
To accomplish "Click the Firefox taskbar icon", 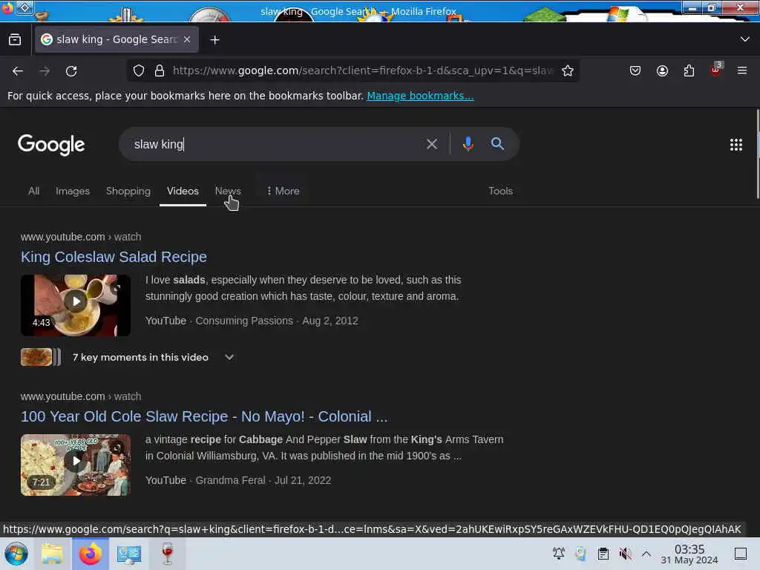I will (x=91, y=554).
